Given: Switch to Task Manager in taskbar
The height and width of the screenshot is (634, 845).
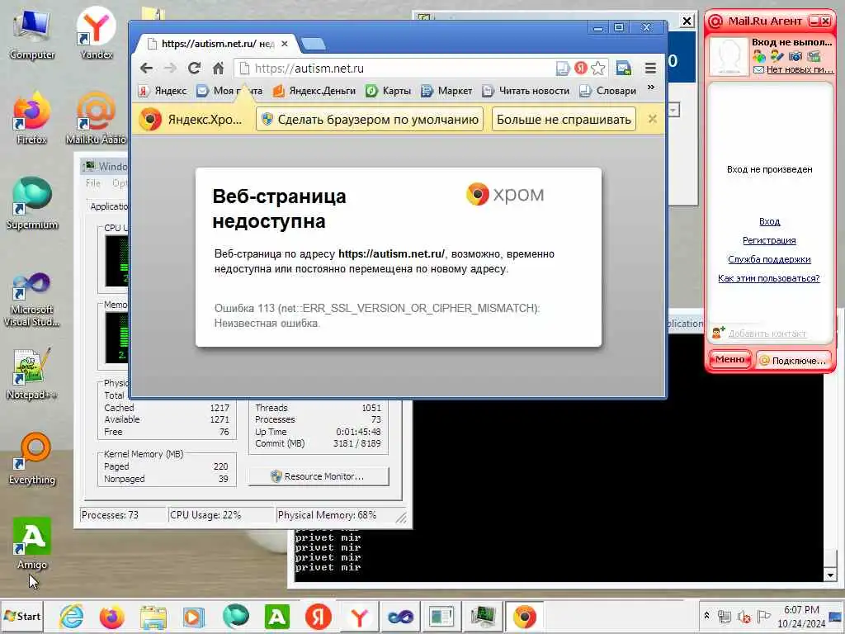Looking at the screenshot, I should click(x=483, y=617).
